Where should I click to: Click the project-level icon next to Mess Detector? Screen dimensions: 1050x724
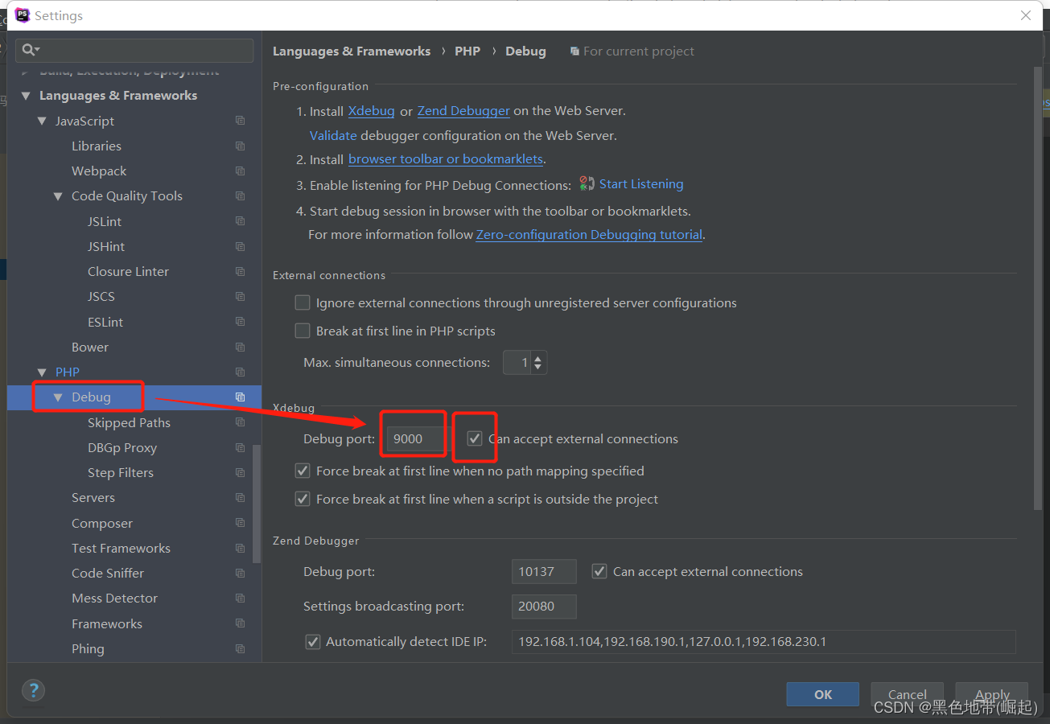click(x=240, y=598)
